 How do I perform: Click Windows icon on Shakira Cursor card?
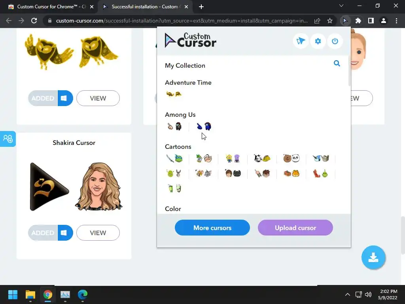pos(65,233)
